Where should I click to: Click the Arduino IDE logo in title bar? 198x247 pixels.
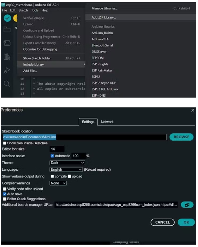pos(3,5)
